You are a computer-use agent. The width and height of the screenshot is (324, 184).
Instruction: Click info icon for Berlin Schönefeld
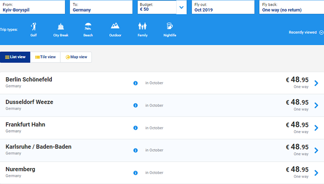pos(135,83)
